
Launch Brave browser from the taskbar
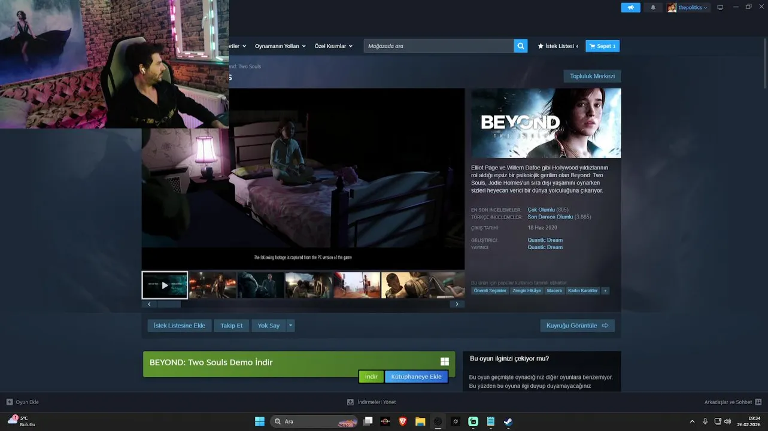pos(403,421)
